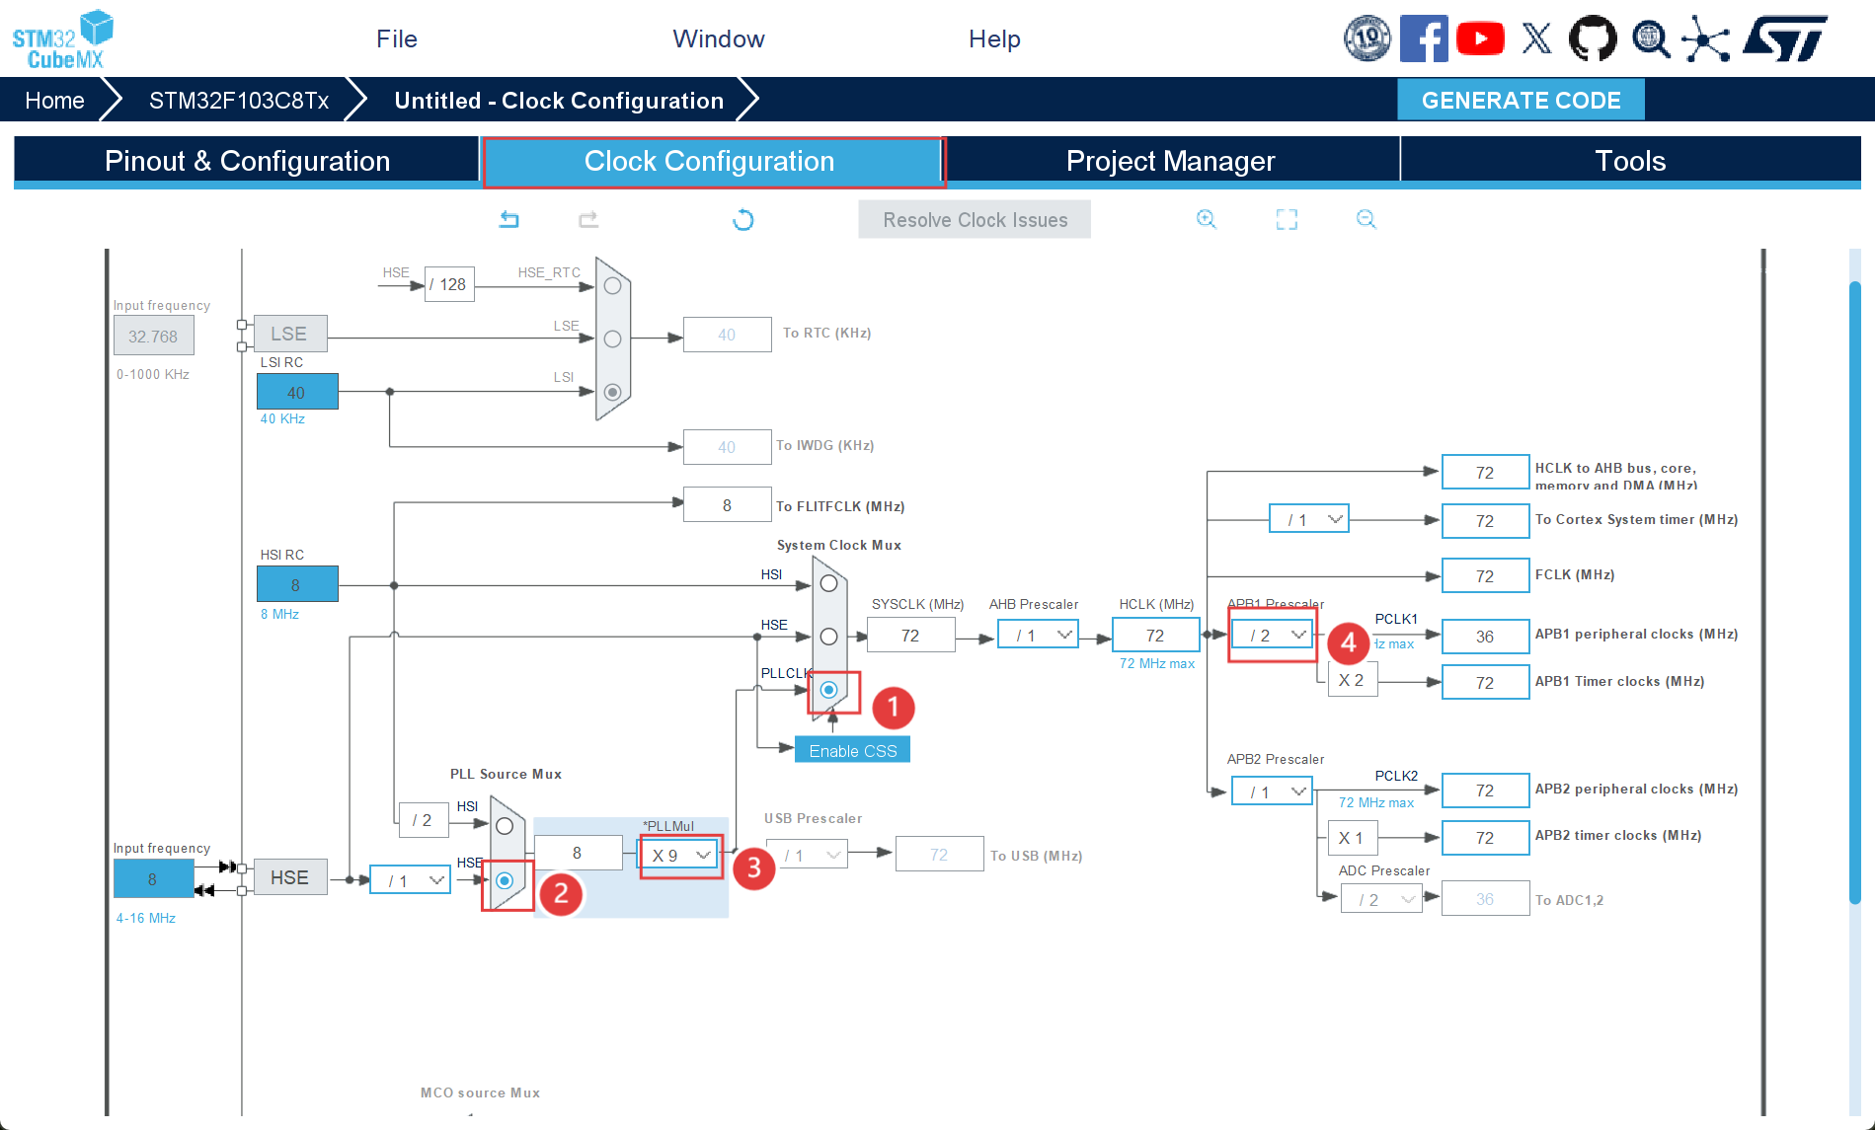Click the vertical scrollbar on right
Image resolution: width=1875 pixels, height=1130 pixels.
point(1855,592)
